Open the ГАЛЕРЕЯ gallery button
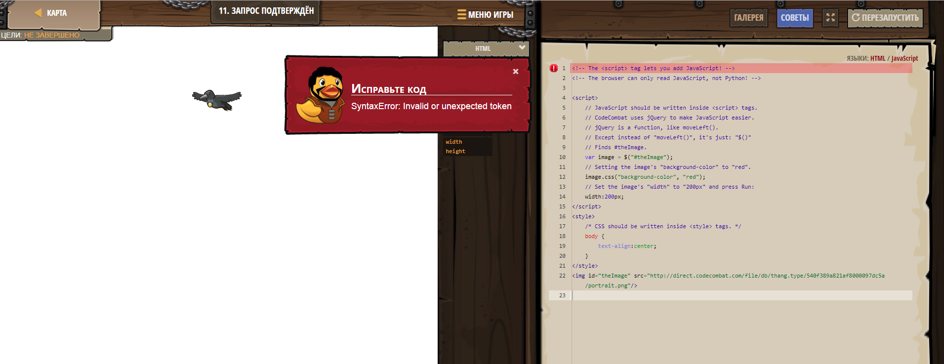The width and height of the screenshot is (944, 364). point(748,18)
